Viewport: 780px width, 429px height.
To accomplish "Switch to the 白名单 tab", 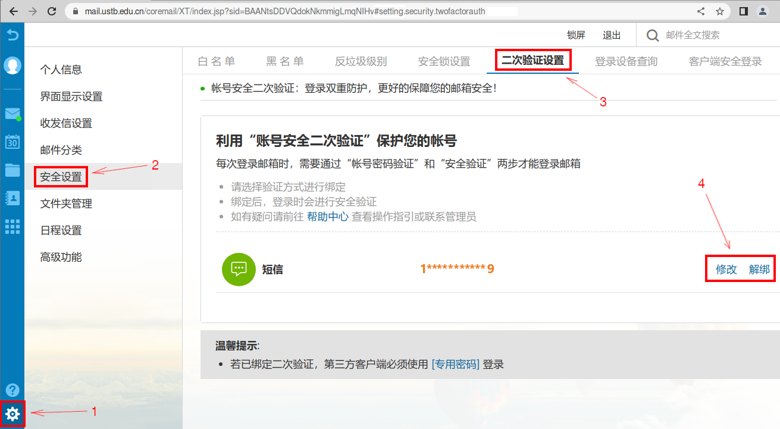I will [x=217, y=61].
